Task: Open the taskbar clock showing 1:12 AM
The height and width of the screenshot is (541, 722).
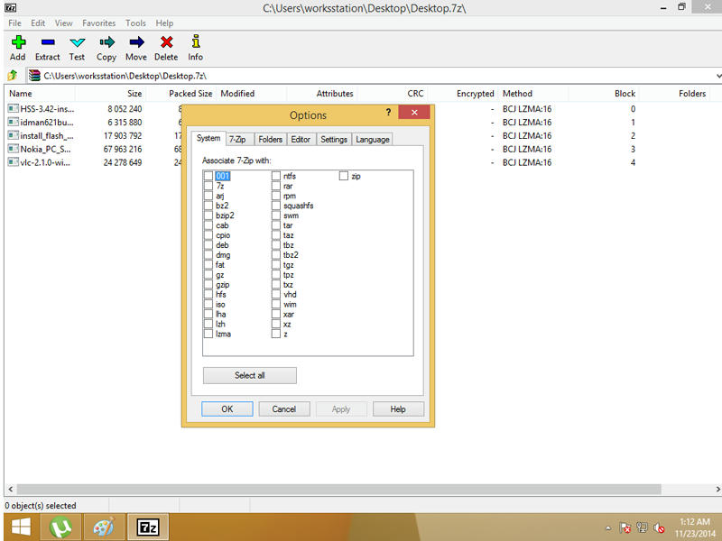Action: pyautogui.click(x=695, y=527)
